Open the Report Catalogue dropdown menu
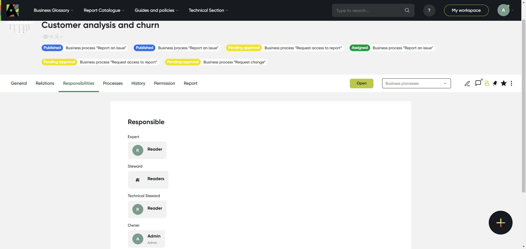526x249 pixels. point(104,10)
